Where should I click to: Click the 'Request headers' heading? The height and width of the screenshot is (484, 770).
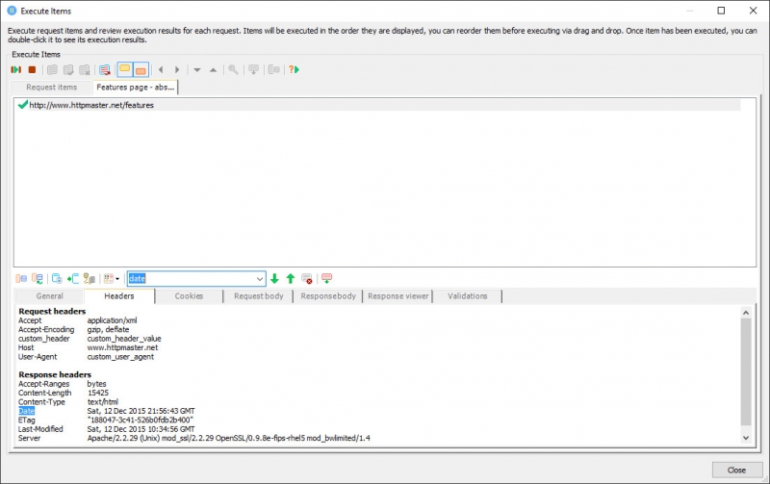point(52,311)
